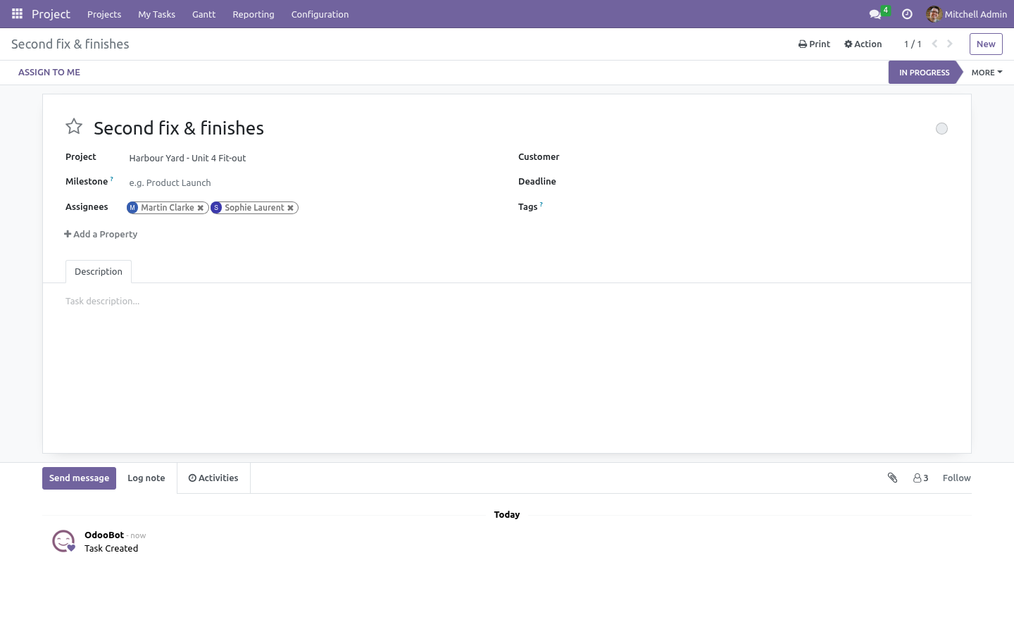Remove Martin Clarke from assignees
This screenshot has width=1014, height=634.
201,208
